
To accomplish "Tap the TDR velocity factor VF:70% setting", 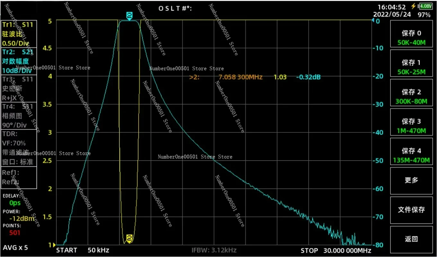I will click(x=14, y=143).
